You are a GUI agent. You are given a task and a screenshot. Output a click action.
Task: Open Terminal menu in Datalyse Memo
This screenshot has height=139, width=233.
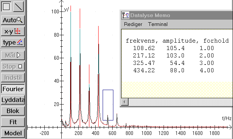[x=158, y=24]
